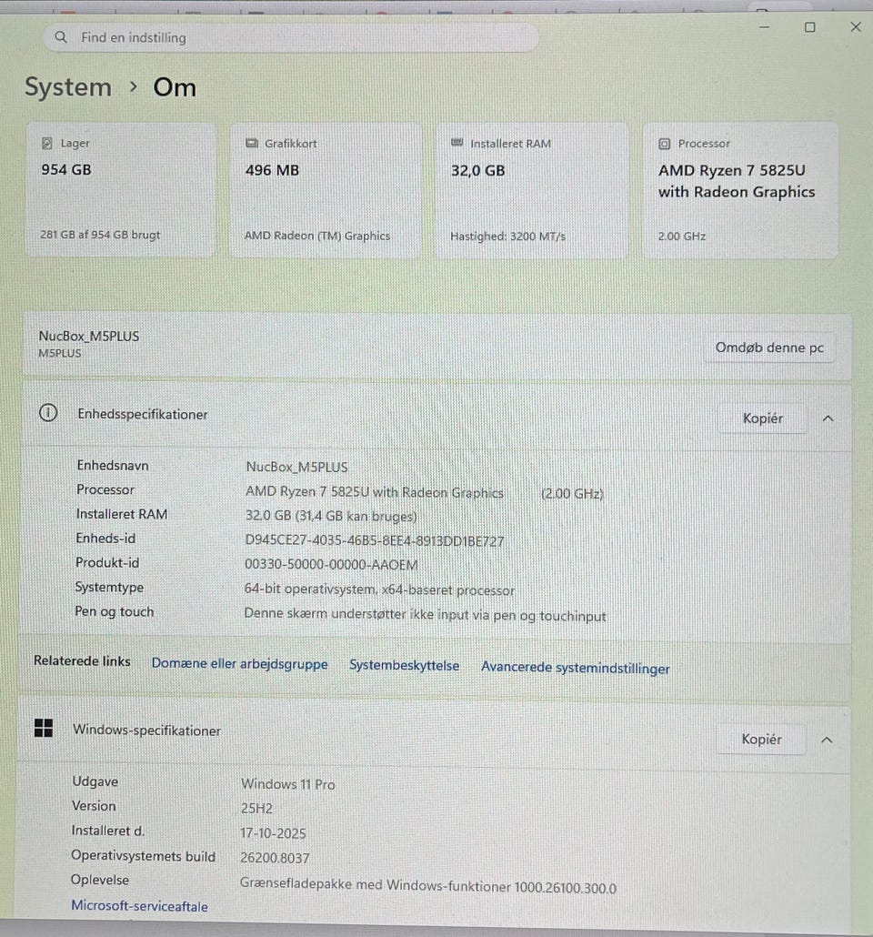
Task: Select 'NucBox_M5PLUS' PC name header
Action: 89,336
